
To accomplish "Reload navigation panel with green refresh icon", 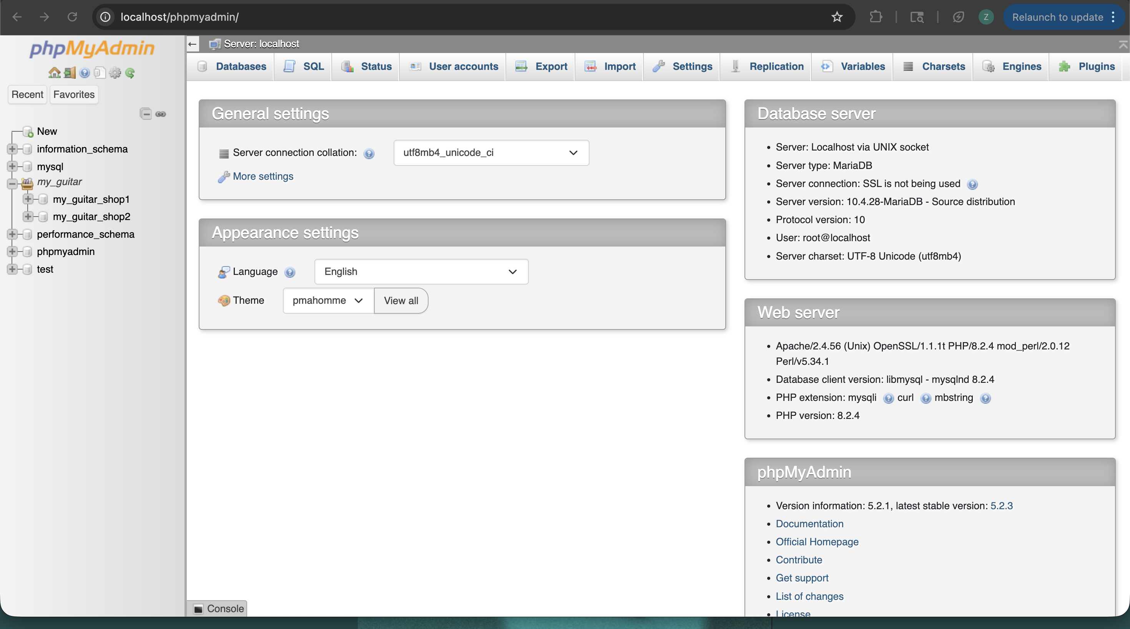I will [x=130, y=73].
